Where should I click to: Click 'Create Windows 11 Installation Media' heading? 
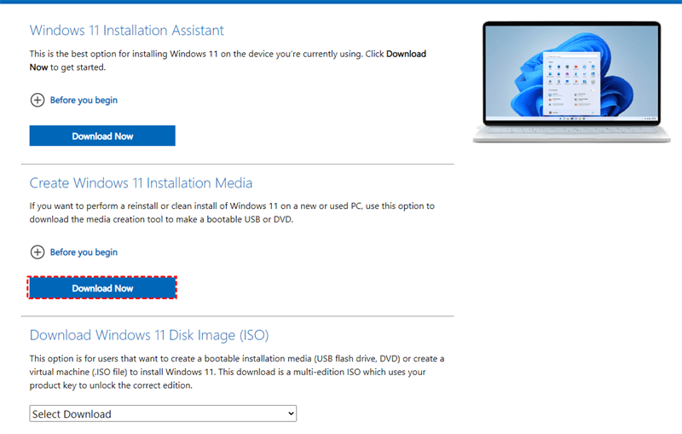coord(141,183)
